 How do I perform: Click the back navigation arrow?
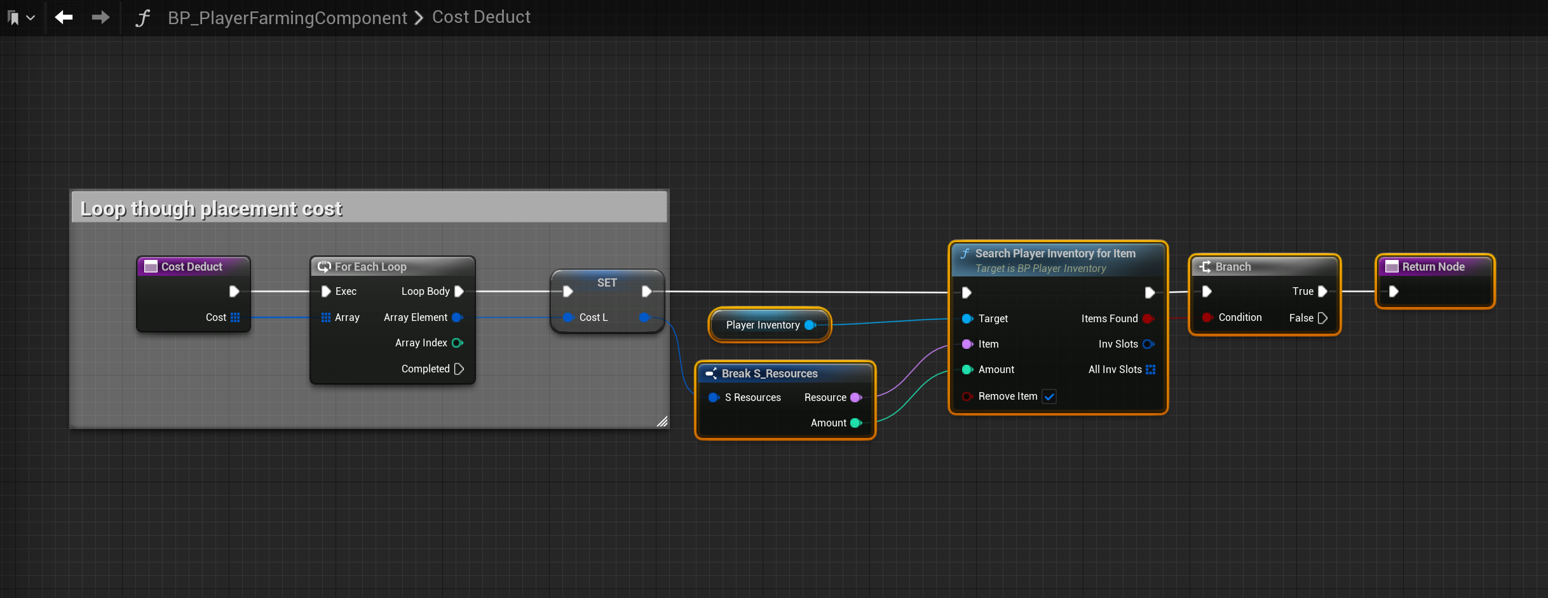point(64,17)
